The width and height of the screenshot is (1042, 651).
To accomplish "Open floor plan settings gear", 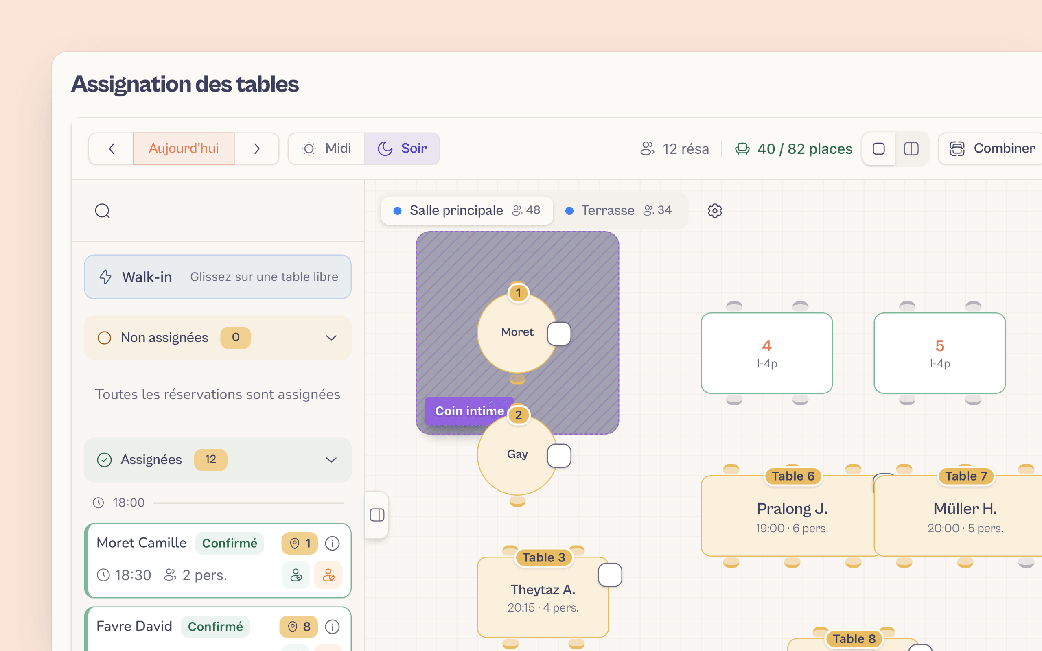I will tap(715, 210).
